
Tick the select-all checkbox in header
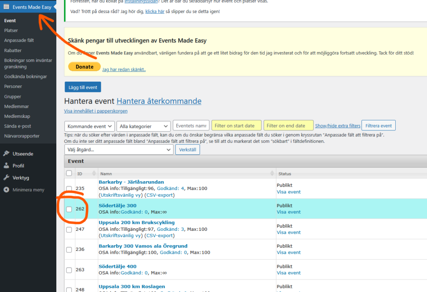69,173
